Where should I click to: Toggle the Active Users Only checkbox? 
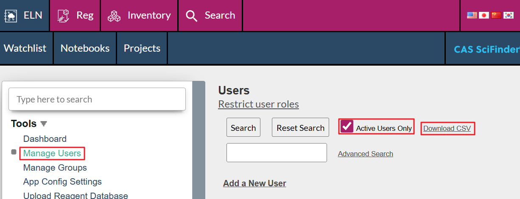(x=347, y=127)
